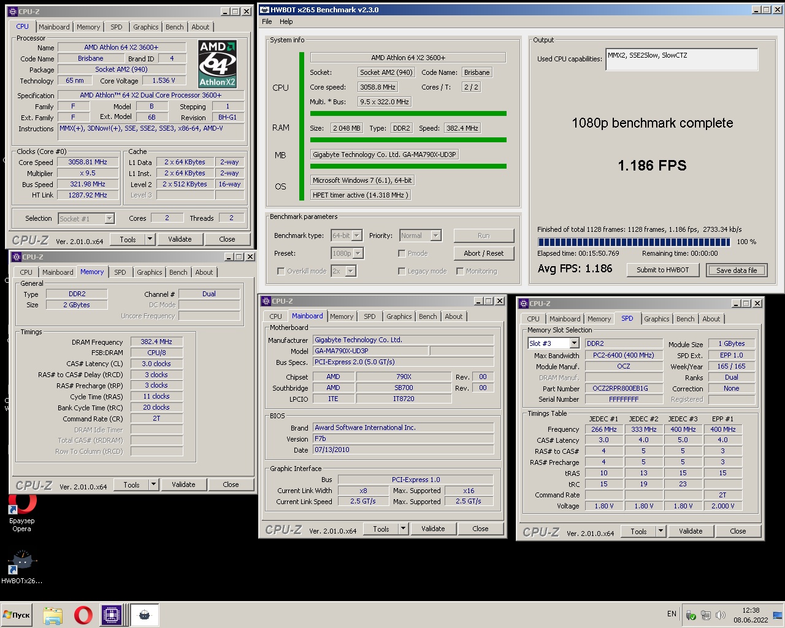Open the Help menu in HWBOT x265
The width and height of the screenshot is (785, 628).
pos(286,21)
